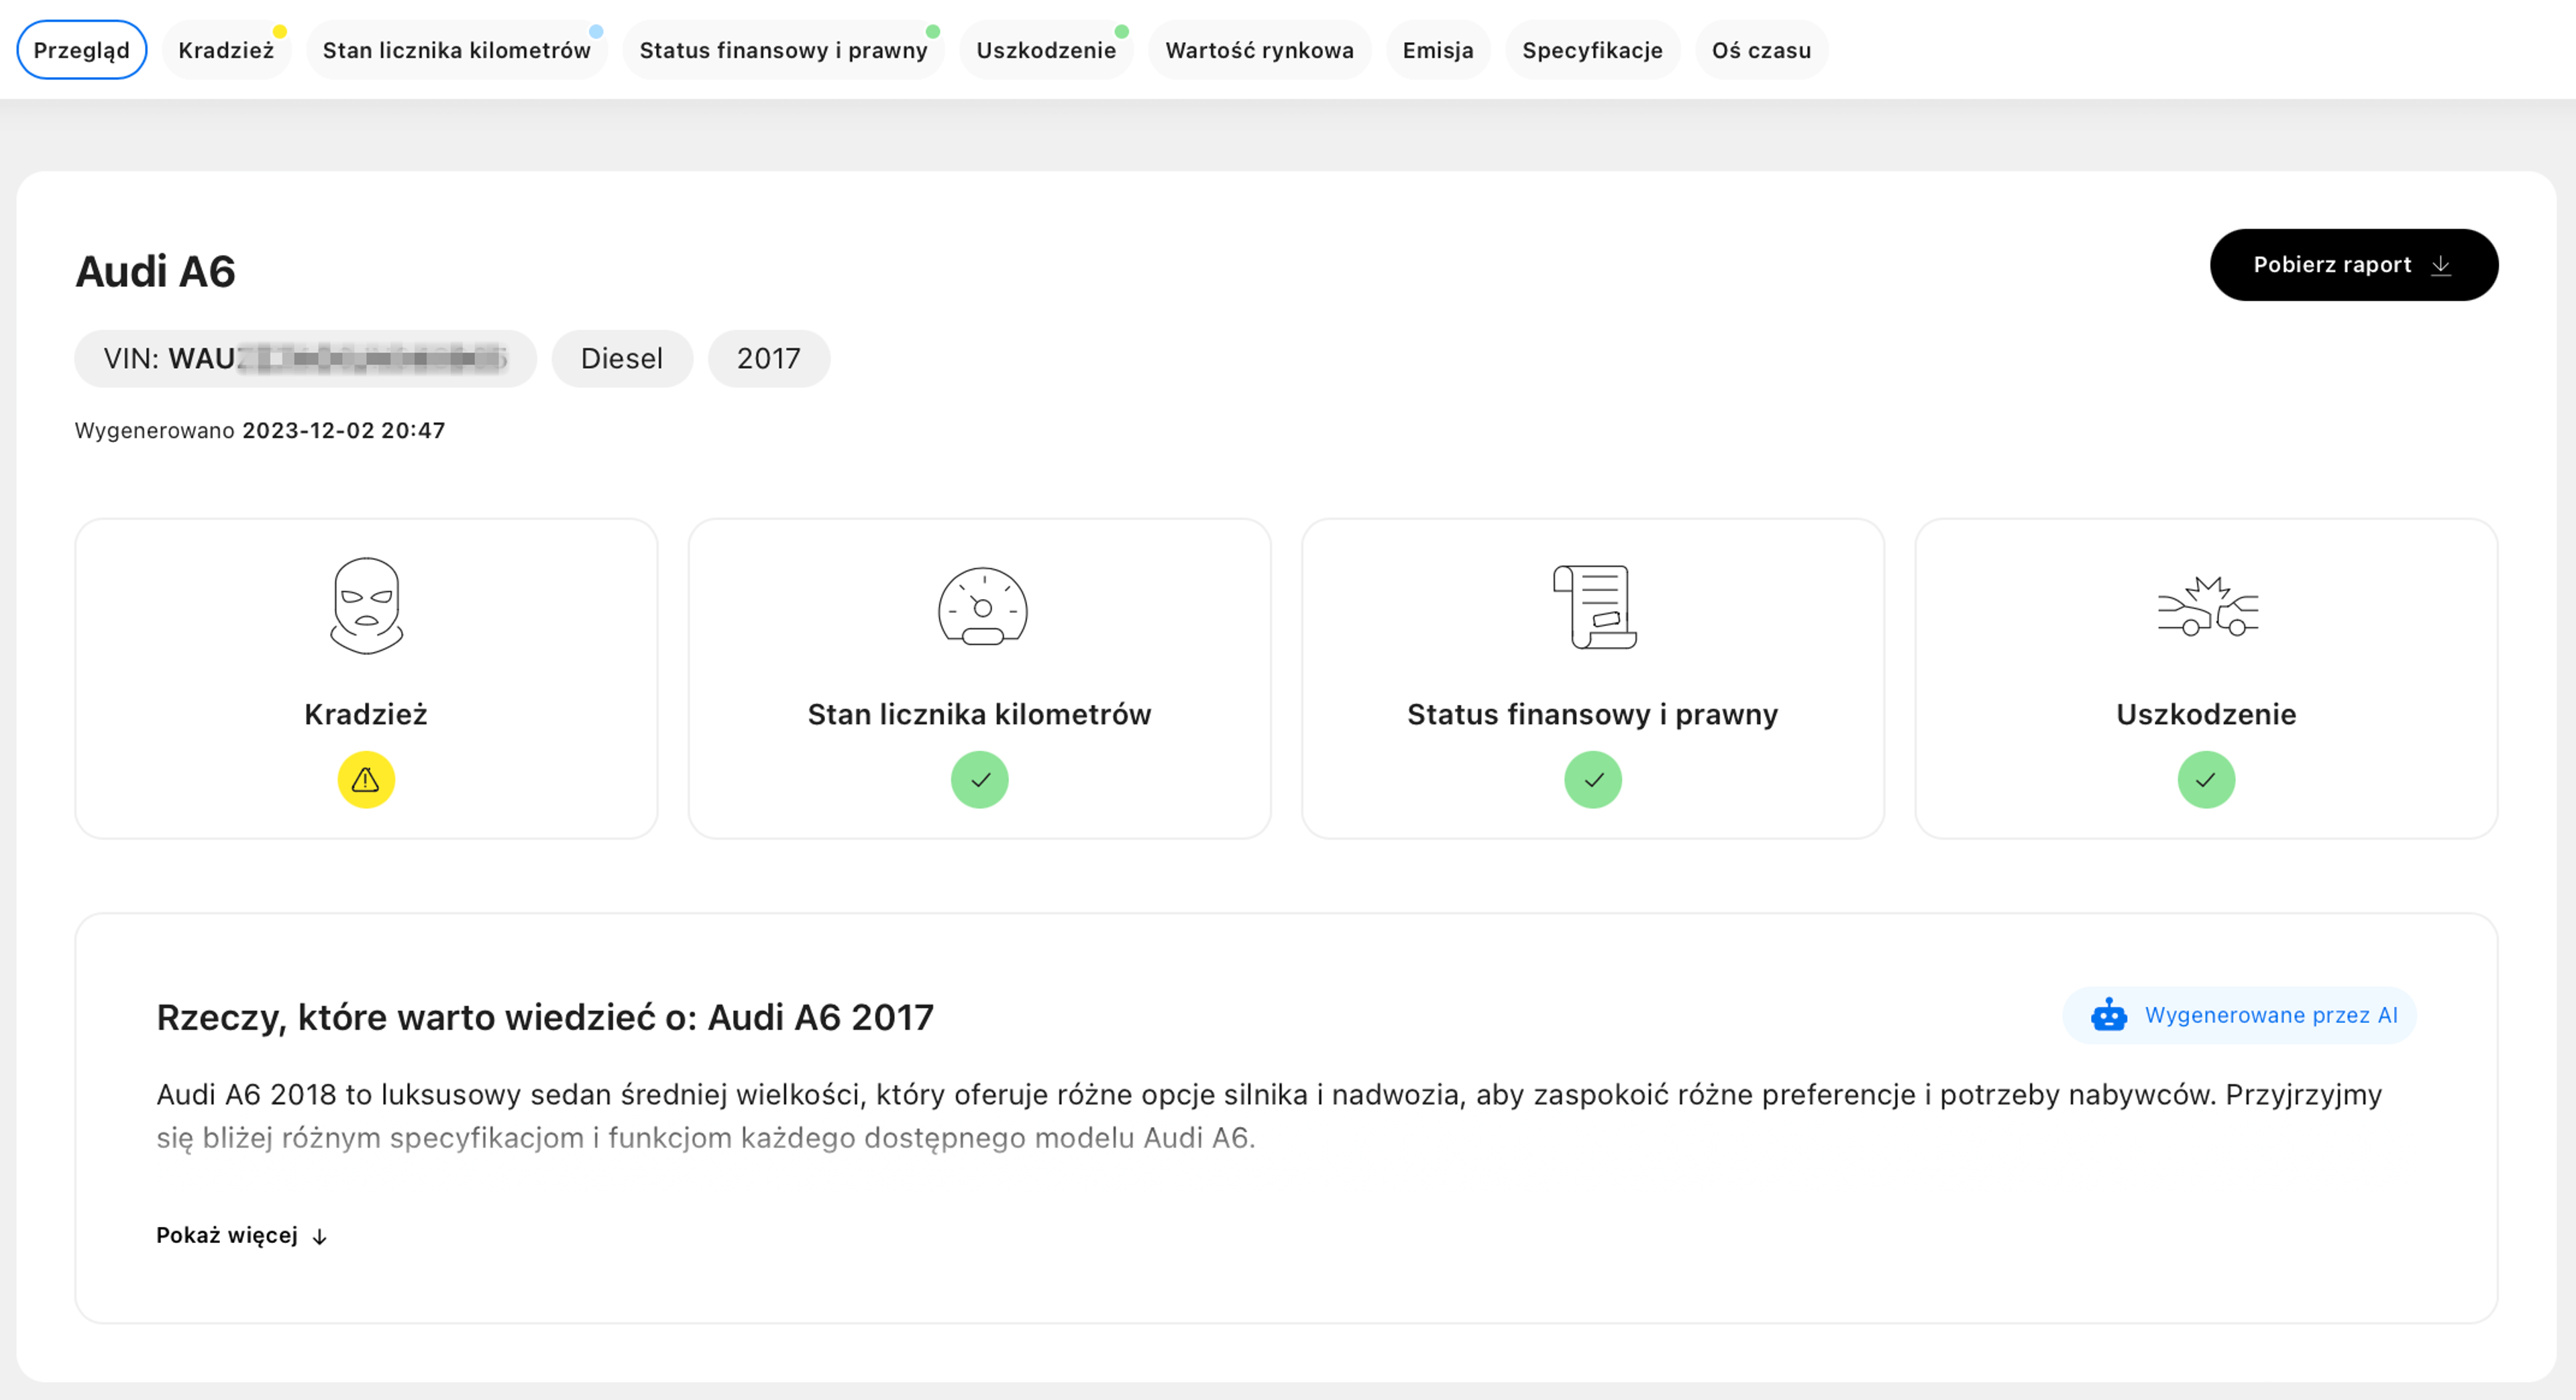
Task: Expand text with Pokaż więcej
Action: 241,1236
